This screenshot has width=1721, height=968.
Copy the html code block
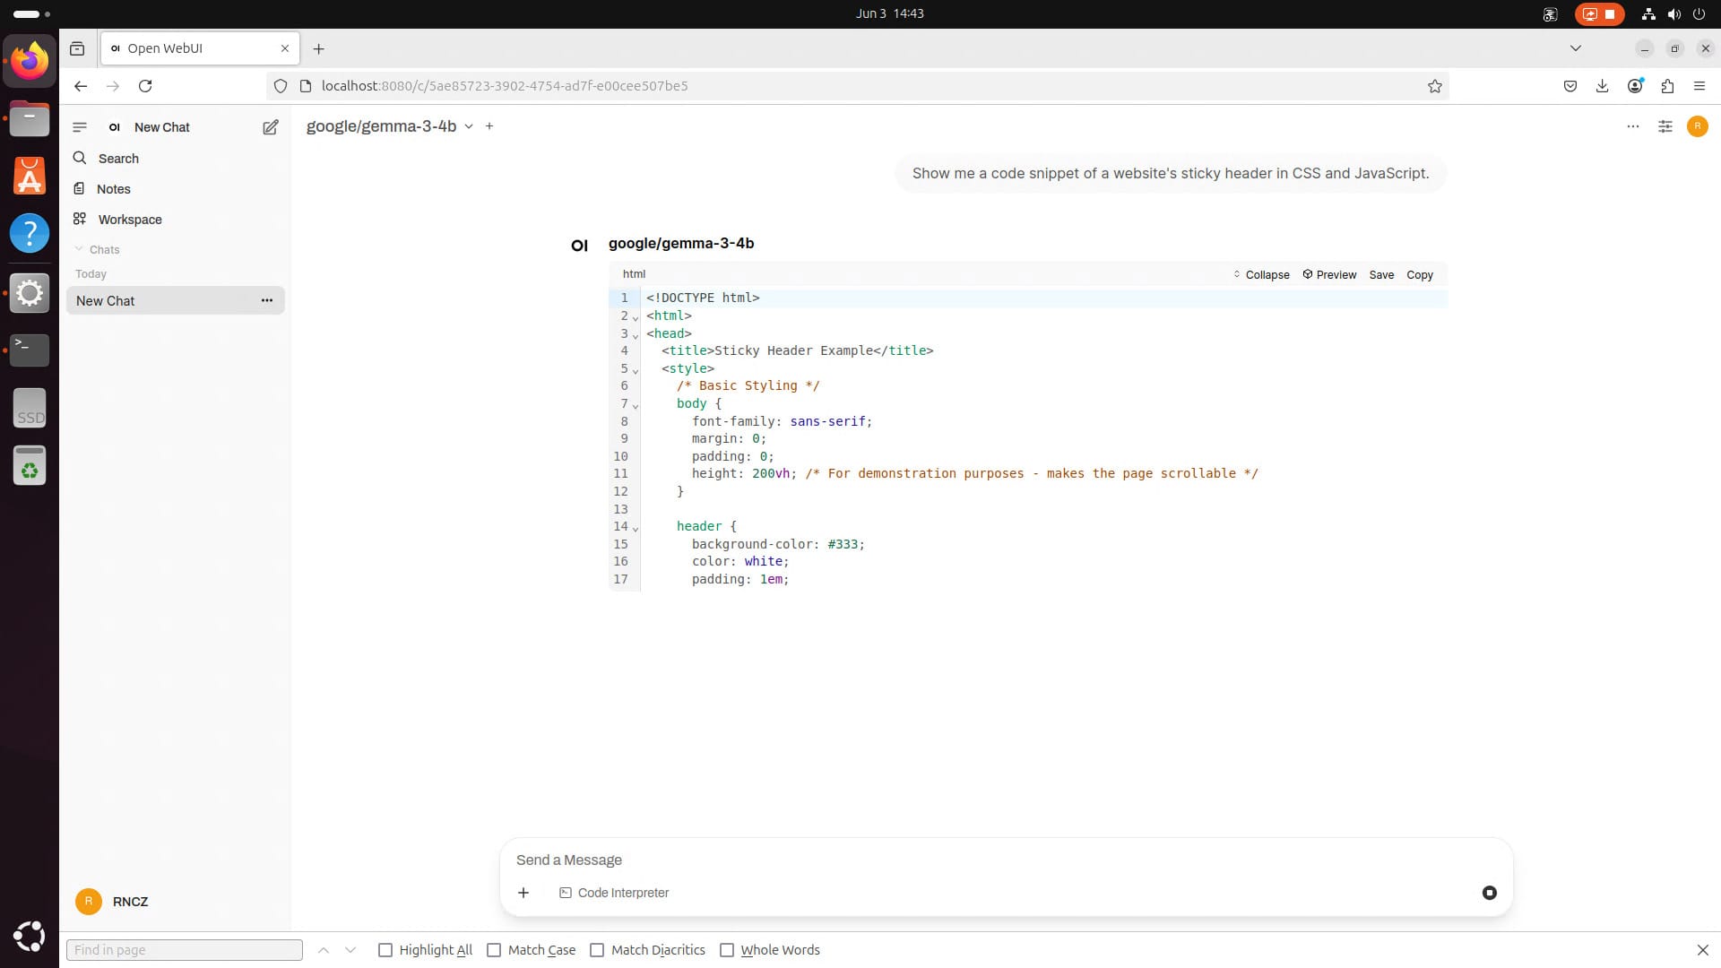1420,275
